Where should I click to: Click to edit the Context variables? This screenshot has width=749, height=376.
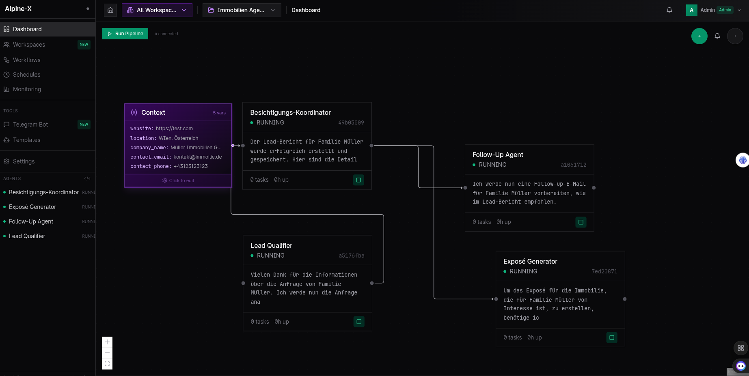(x=178, y=180)
